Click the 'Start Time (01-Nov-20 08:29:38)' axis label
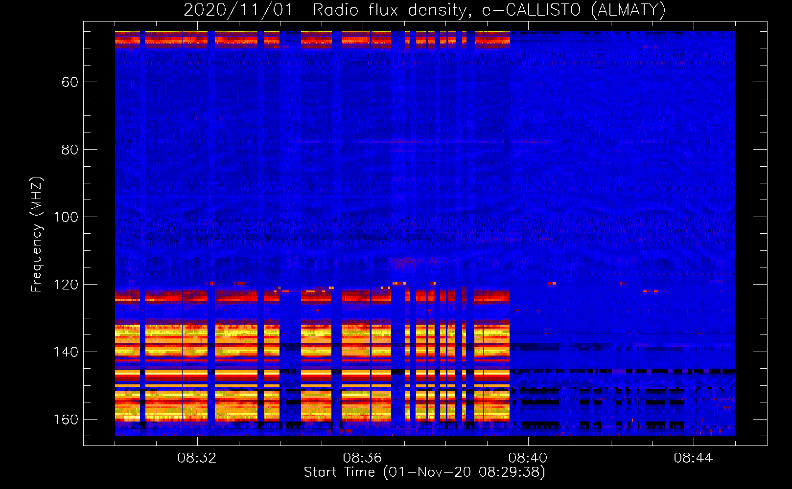The height and width of the screenshot is (489, 792). pos(424,472)
